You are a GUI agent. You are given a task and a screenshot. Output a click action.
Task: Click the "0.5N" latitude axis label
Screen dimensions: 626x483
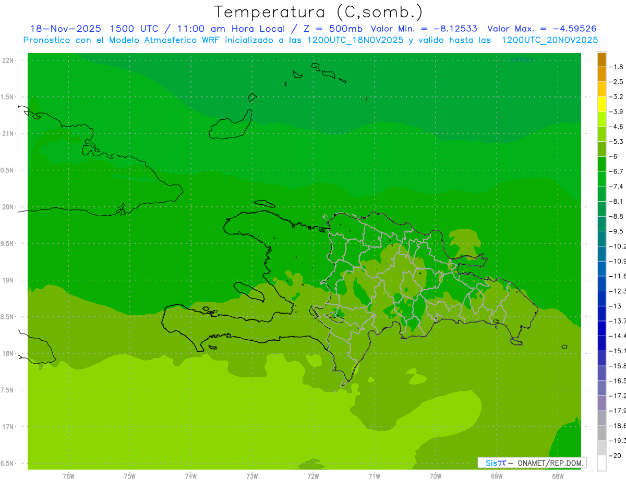[x=7, y=170]
